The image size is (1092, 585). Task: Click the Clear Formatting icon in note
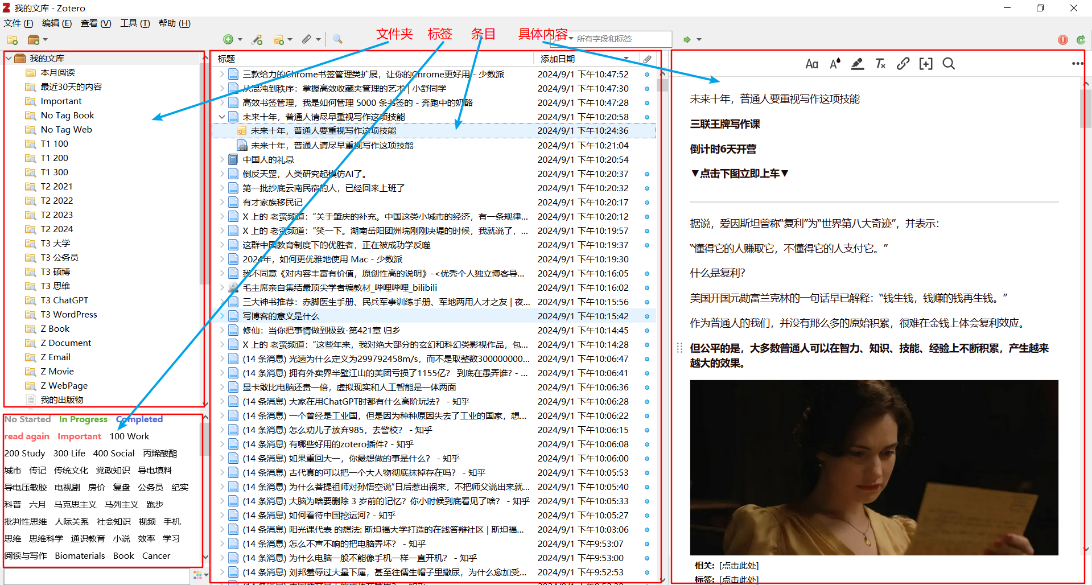pos(880,64)
